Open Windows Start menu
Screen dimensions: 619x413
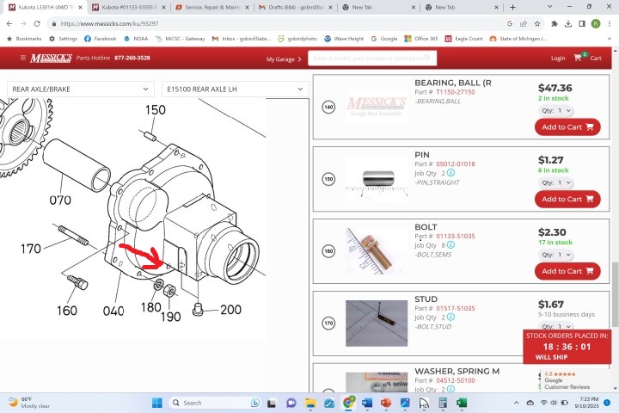(x=157, y=403)
